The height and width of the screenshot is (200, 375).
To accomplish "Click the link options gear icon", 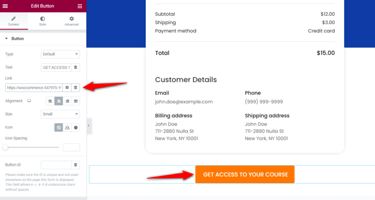I will coord(67,88).
